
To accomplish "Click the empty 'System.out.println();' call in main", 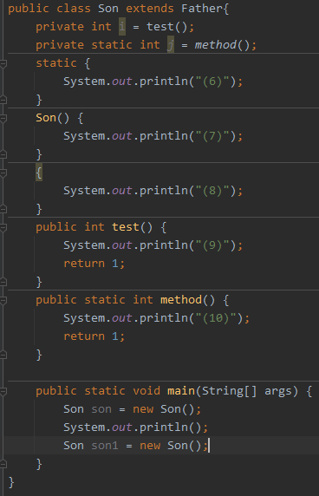I will click(x=135, y=427).
